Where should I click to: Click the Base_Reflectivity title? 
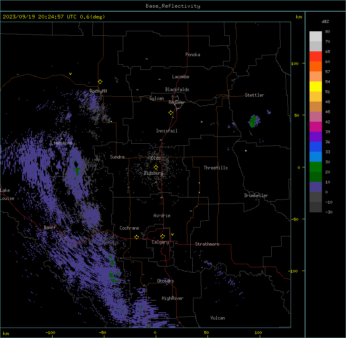(173, 6)
